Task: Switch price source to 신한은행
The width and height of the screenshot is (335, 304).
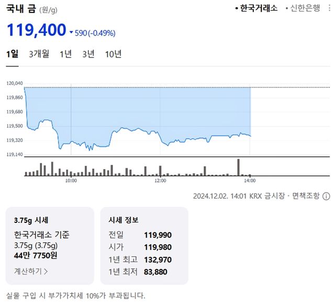Action: click(x=305, y=8)
